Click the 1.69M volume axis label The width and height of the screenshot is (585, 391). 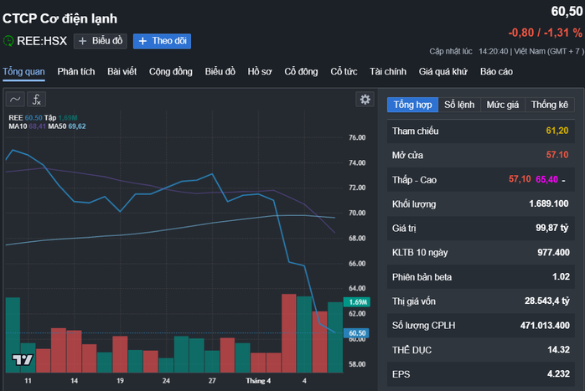pyautogui.click(x=357, y=302)
